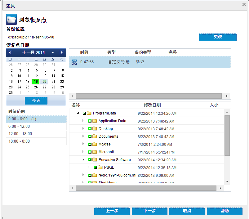The height and width of the screenshot is (219, 249).
Task: Click the Documents folder icon
Action: point(95,136)
